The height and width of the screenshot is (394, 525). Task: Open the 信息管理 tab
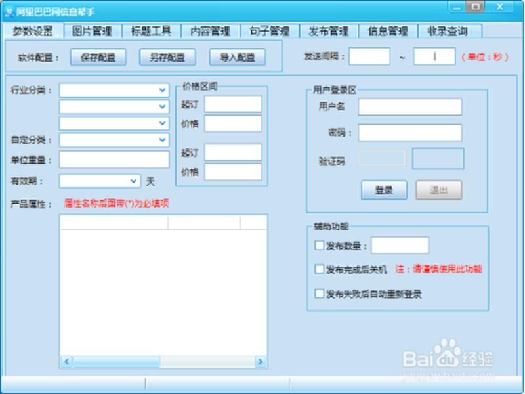pos(388,31)
